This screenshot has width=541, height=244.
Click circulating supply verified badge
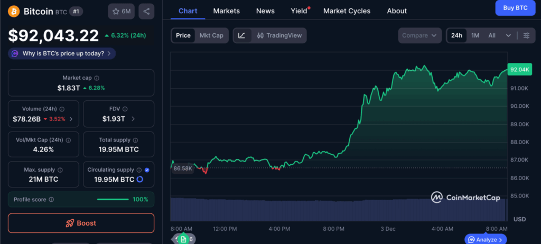[147, 170]
